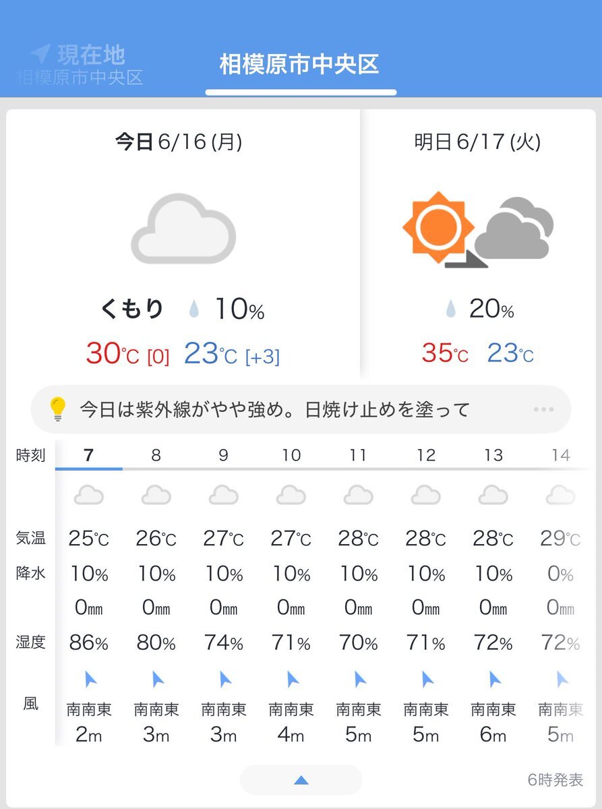602x809 pixels.
Task: Tap today's large cloudy weather icon
Action: [x=183, y=229]
